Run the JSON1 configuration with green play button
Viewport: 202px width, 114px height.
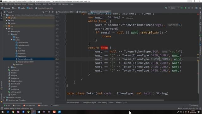click(x=182, y=8)
